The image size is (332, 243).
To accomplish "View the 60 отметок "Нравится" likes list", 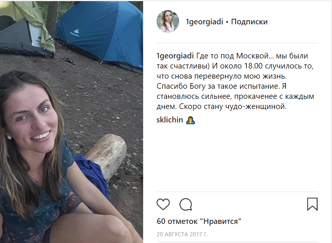I will [x=199, y=221].
